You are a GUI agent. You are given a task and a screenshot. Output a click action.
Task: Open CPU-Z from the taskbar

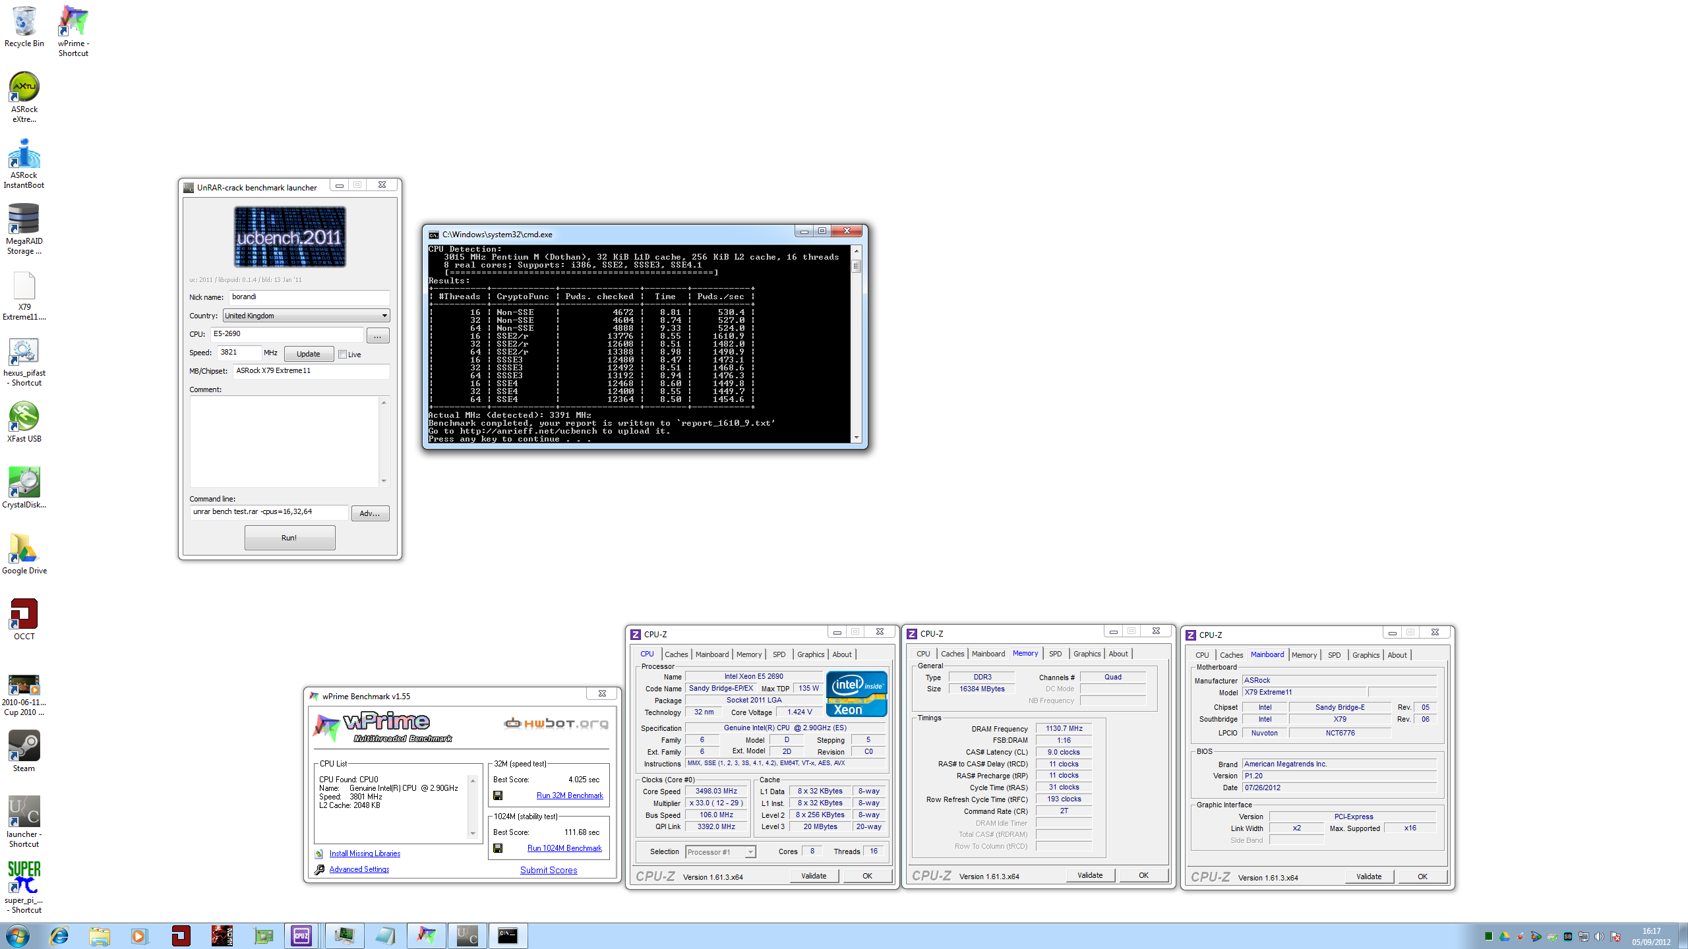[x=301, y=936]
